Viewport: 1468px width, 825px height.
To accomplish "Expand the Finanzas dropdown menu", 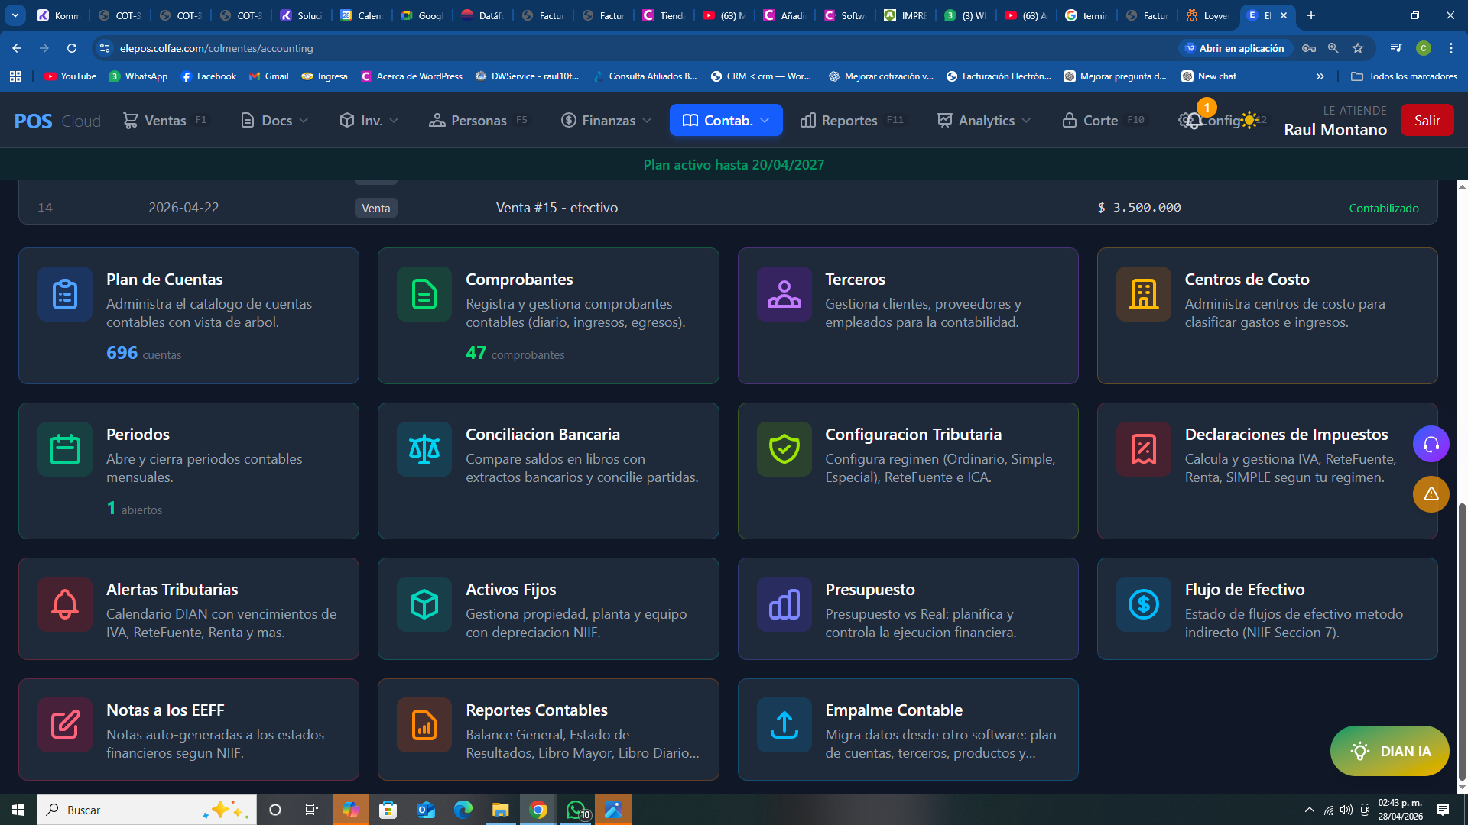I will (606, 121).
